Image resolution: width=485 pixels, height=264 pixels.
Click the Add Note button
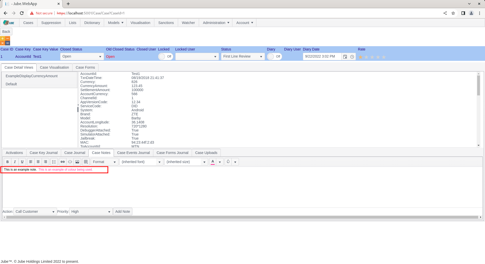point(123,212)
